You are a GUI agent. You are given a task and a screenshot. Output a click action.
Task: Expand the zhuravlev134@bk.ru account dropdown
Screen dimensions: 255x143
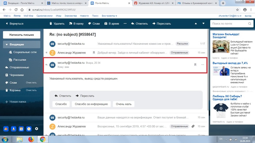pos(230,16)
